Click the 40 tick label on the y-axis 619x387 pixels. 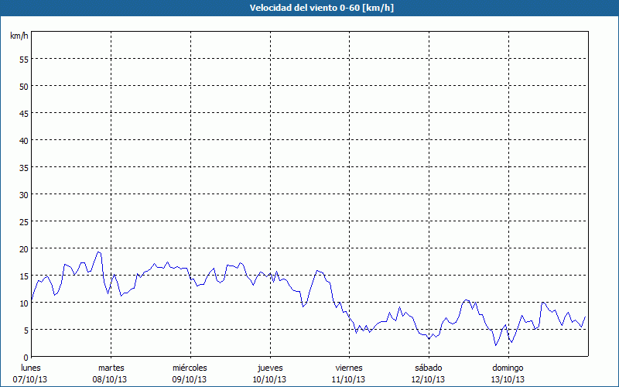point(23,140)
